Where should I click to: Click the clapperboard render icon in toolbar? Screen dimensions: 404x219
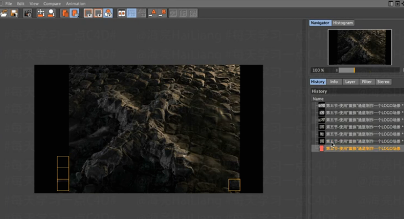[x=27, y=13]
